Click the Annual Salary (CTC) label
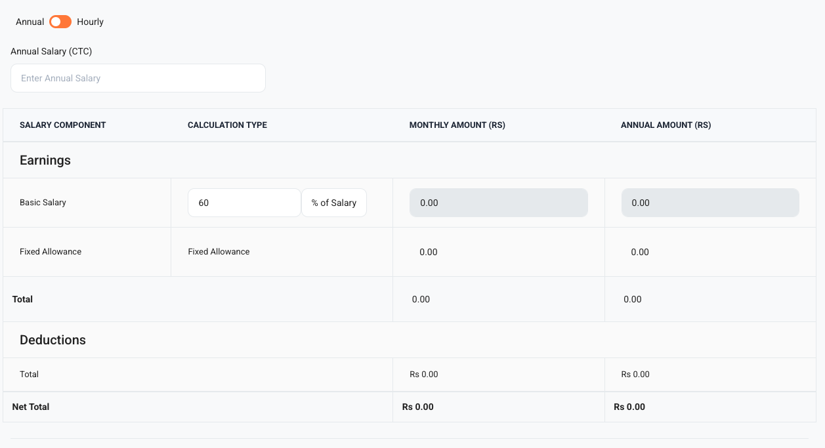The width and height of the screenshot is (825, 448). click(51, 51)
